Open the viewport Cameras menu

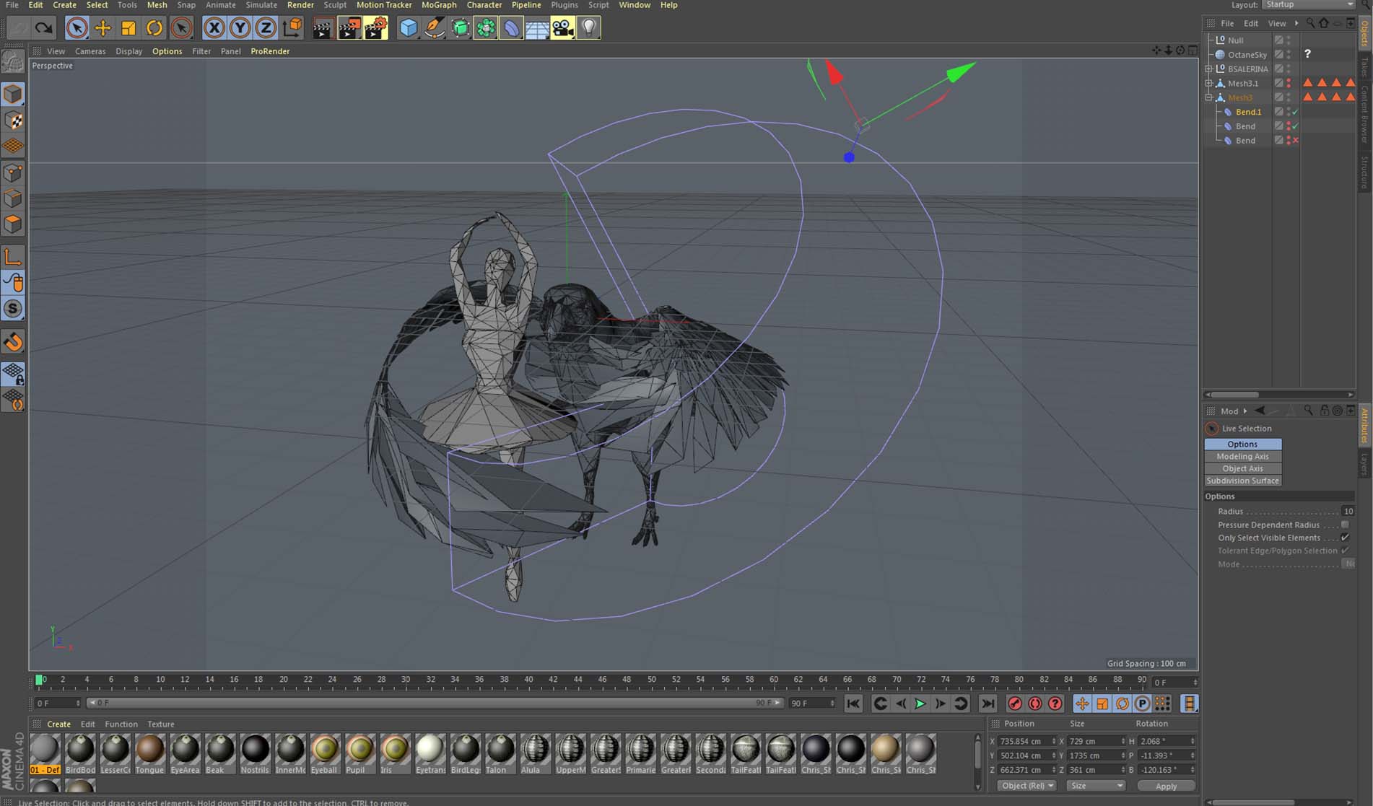[90, 51]
